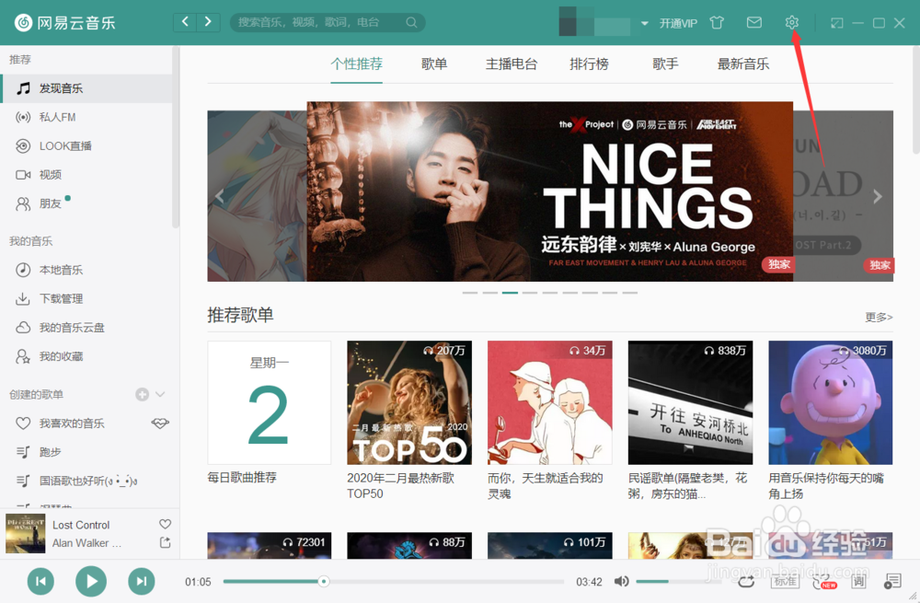Open the messages envelope icon
Screen dimensions: 920x603
[x=754, y=22]
